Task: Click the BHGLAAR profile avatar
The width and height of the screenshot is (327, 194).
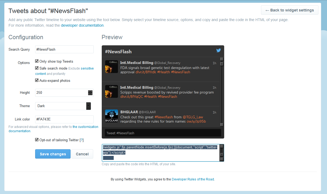Action: coord(112,116)
